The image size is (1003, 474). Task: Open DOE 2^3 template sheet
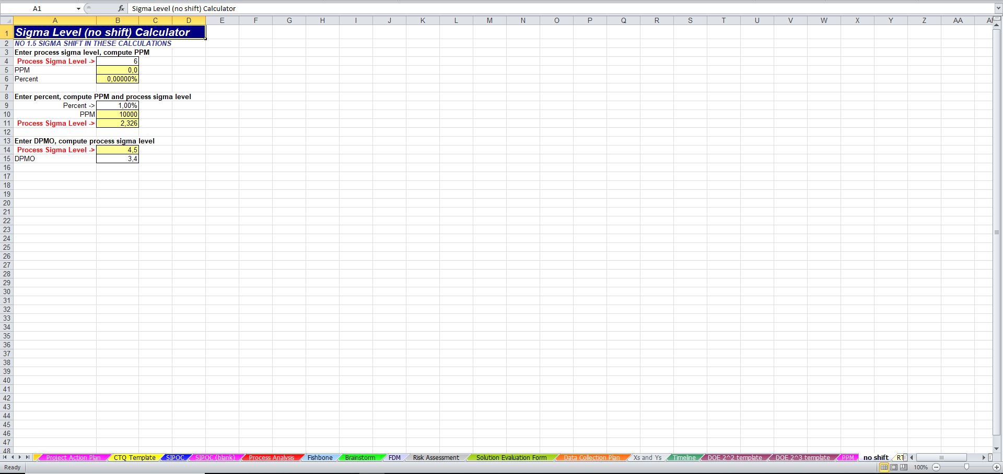pos(802,457)
